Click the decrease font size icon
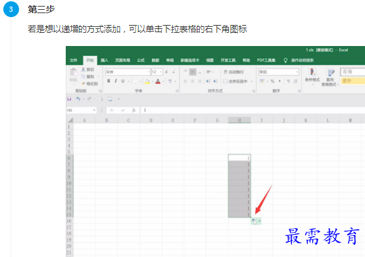 click(174, 72)
